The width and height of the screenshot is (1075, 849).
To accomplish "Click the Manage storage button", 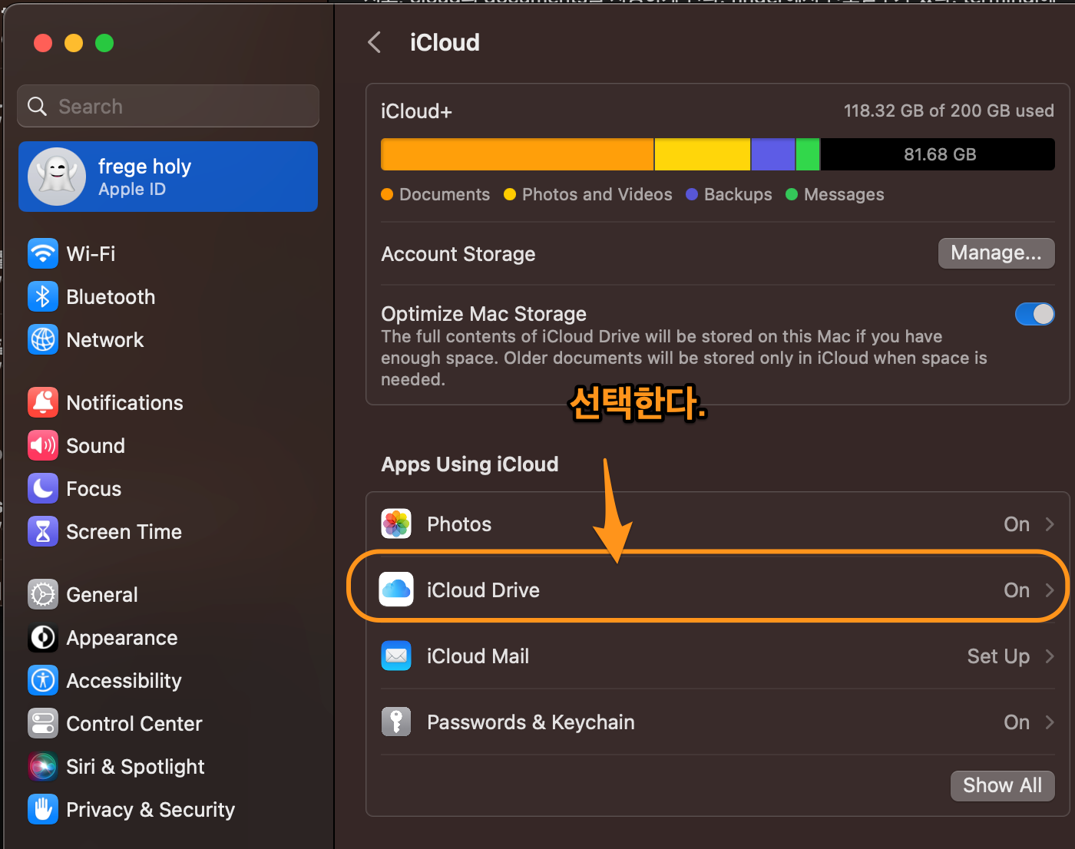I will click(996, 253).
